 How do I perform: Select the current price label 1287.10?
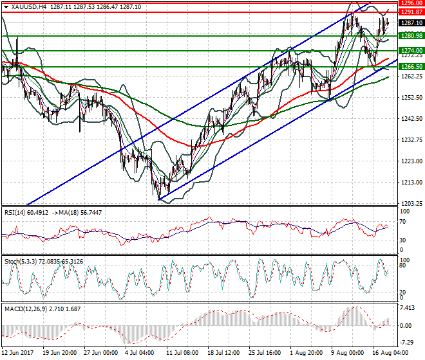click(x=411, y=23)
